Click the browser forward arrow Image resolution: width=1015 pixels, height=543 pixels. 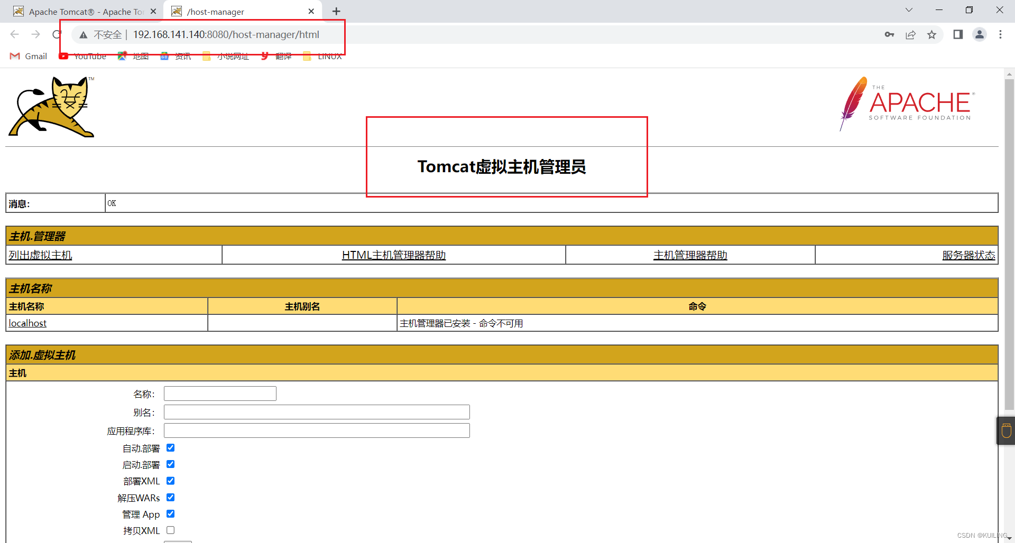[35, 34]
